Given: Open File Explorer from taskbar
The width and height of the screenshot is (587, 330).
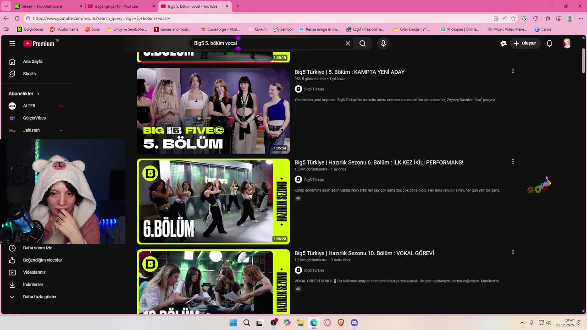Looking at the screenshot, I should [x=300, y=323].
